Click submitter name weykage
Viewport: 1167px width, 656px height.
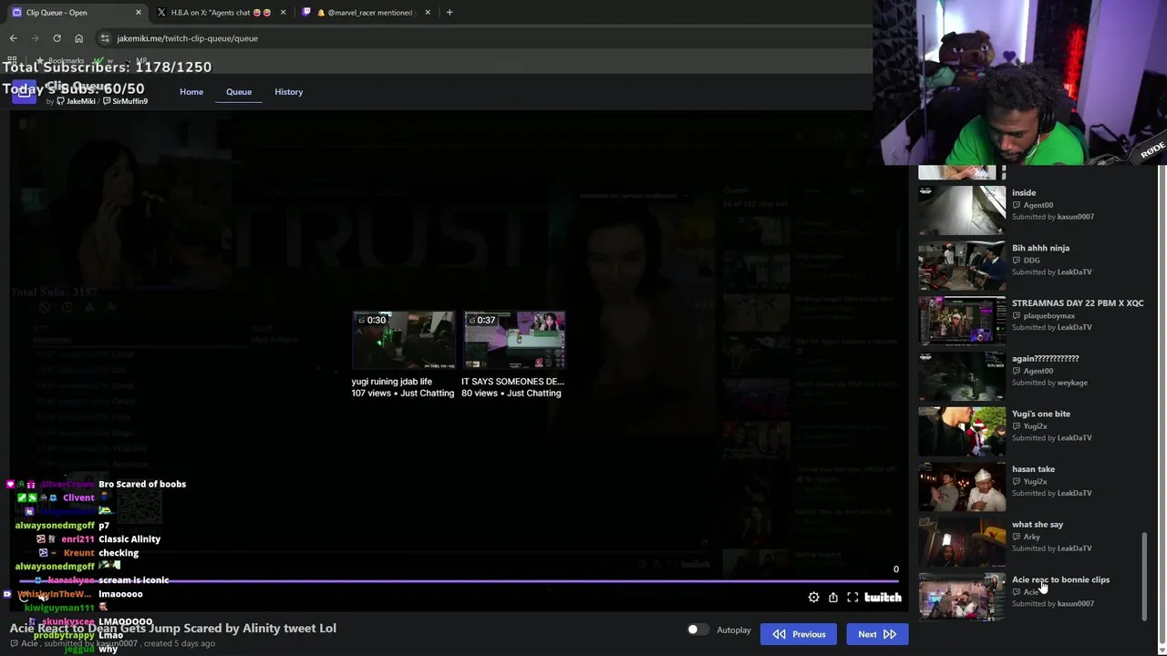[x=1072, y=383]
